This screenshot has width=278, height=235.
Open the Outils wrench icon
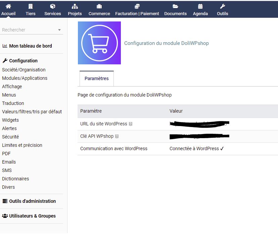click(222, 6)
